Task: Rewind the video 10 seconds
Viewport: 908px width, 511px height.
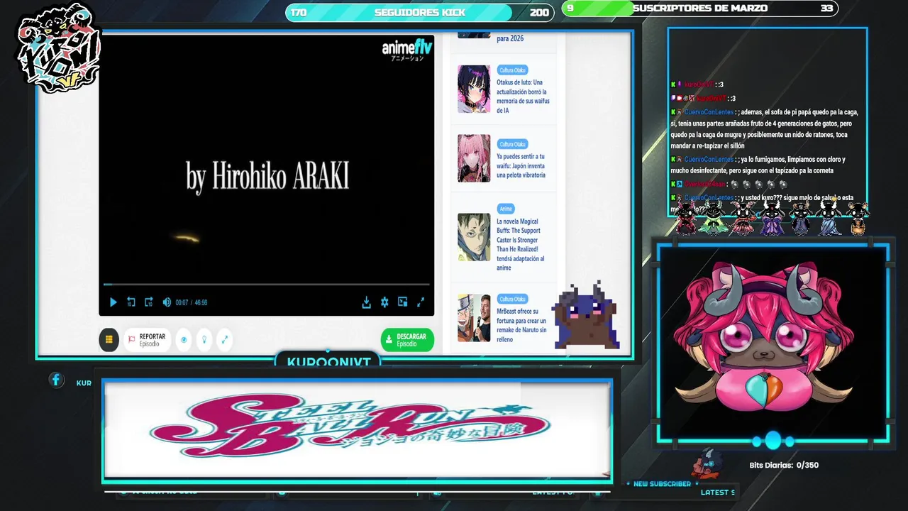Action: 131,302
